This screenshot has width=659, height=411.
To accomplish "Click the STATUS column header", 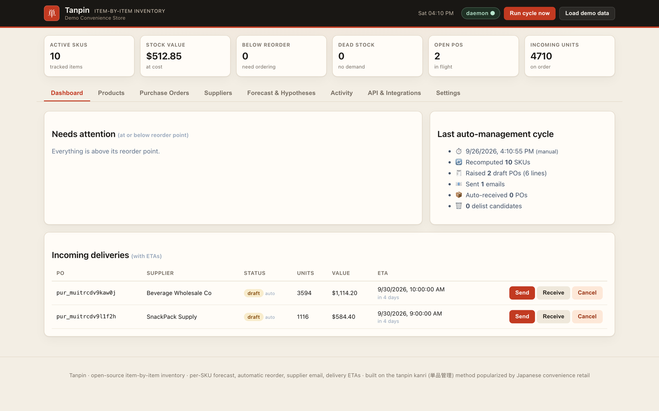I will point(255,273).
